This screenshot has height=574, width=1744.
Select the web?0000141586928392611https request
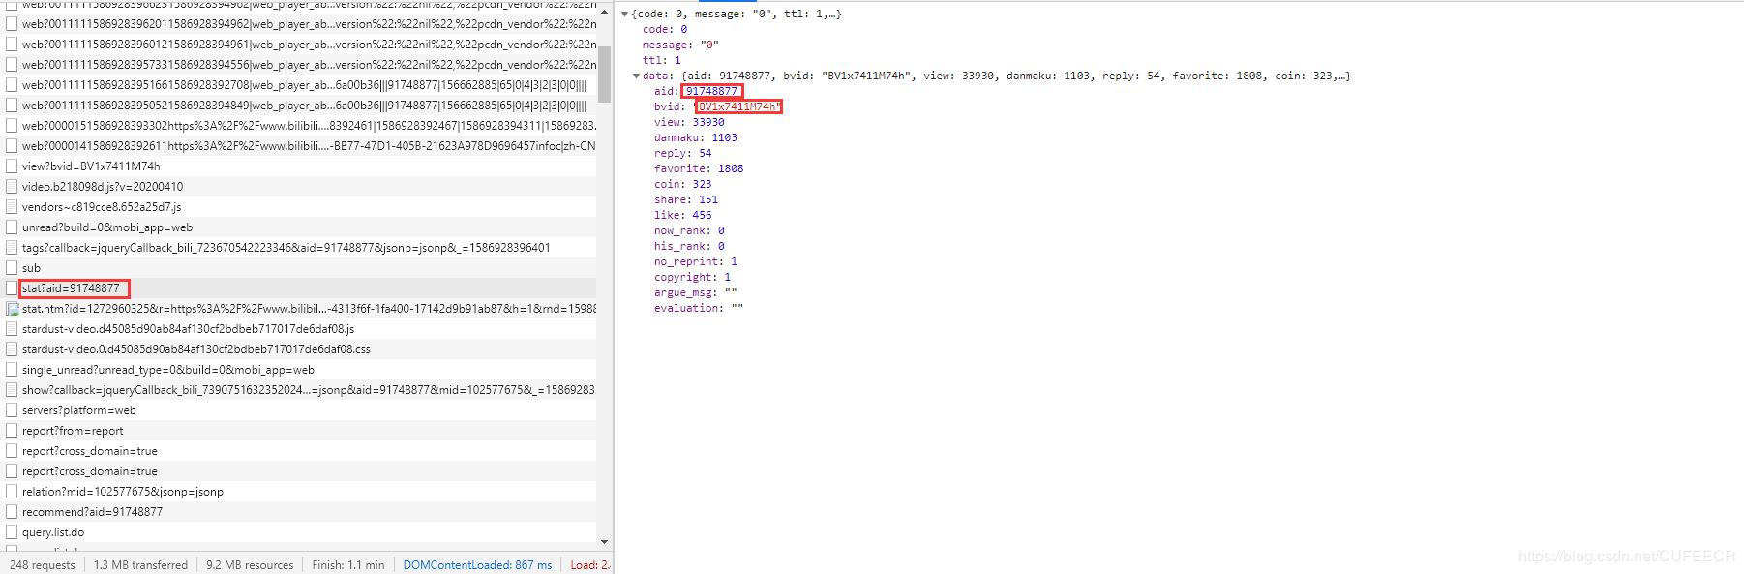[x=298, y=146]
